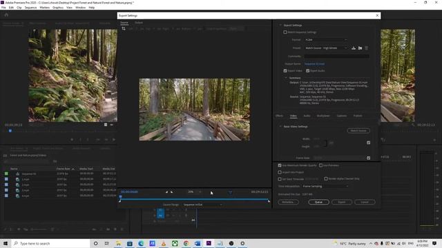Click the Import Preset folder icon
Screen dimensions: 442x248
click(360, 48)
